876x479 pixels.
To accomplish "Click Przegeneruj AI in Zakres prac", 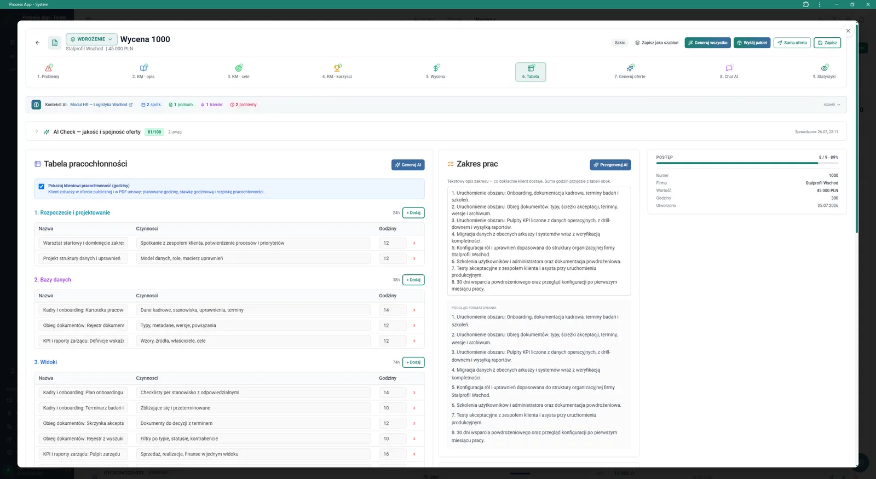I will tap(610, 165).
